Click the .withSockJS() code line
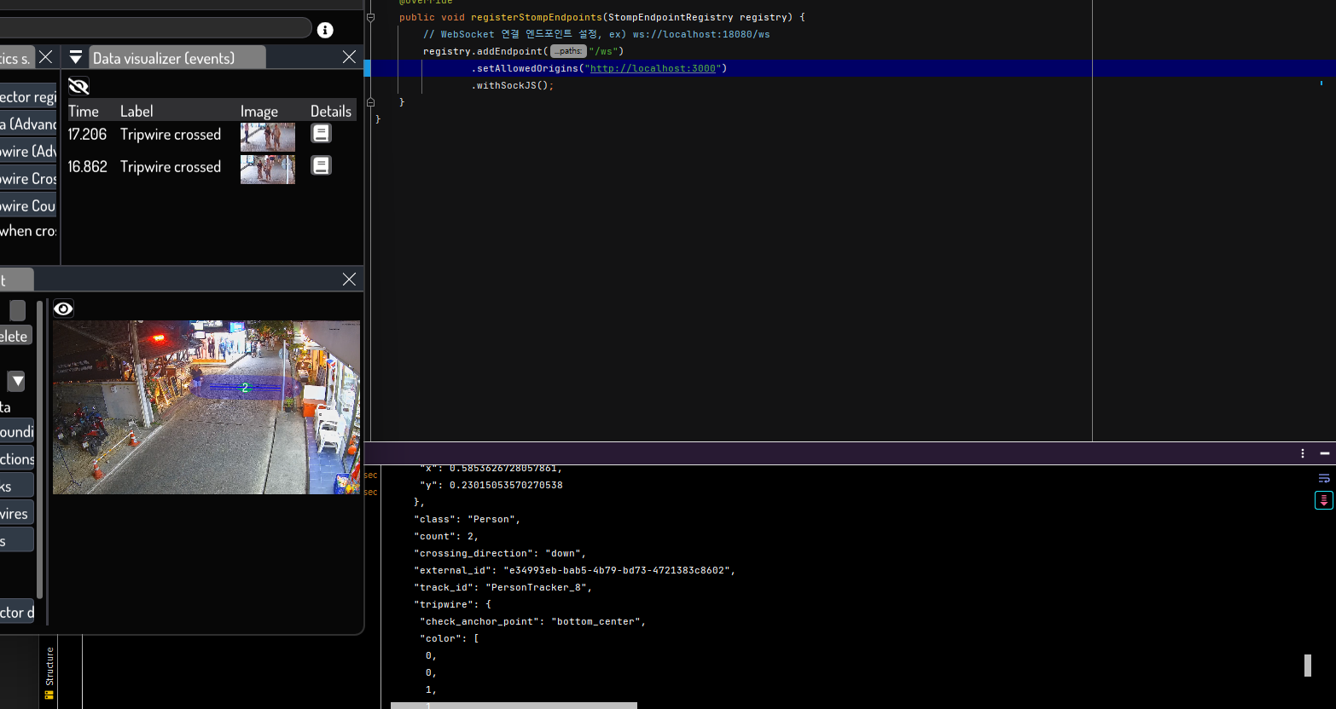 [x=513, y=85]
